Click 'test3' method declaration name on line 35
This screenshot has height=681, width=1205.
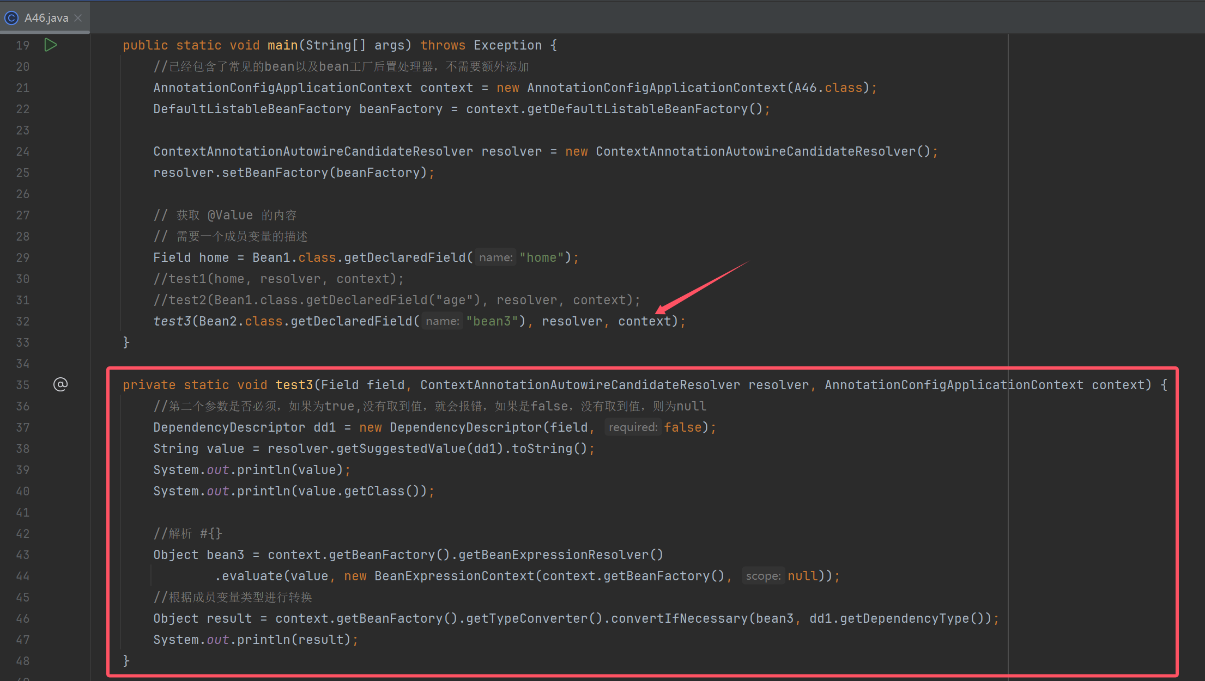294,385
